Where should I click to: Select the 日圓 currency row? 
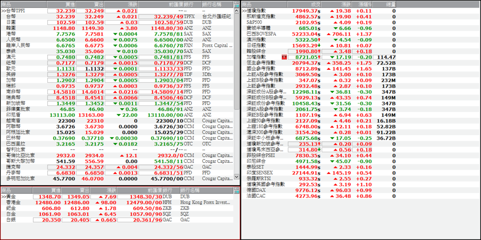coord(117,22)
